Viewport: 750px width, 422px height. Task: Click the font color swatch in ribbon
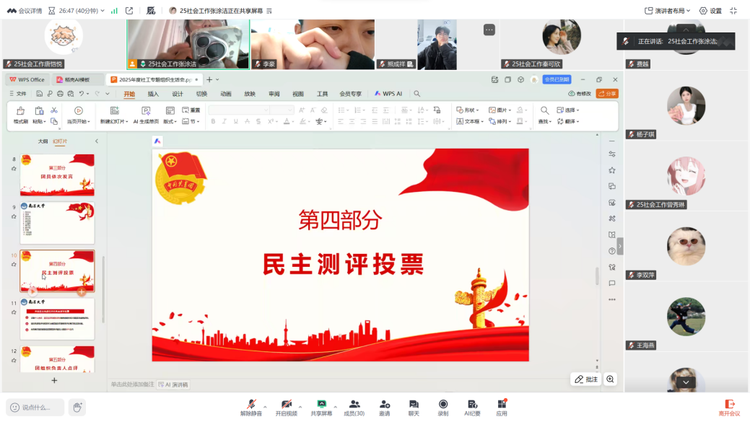coord(287,122)
